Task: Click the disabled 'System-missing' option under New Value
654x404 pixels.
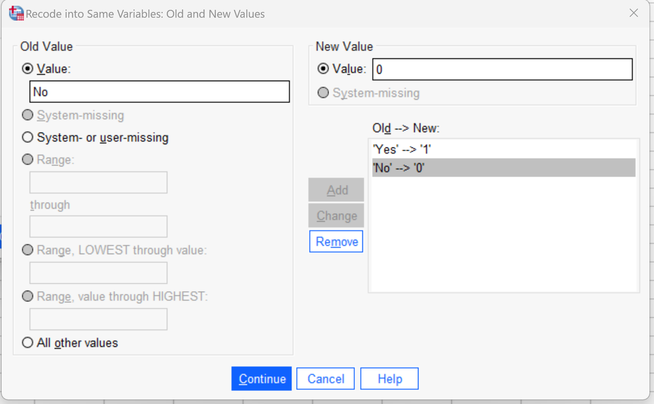Action: (323, 93)
